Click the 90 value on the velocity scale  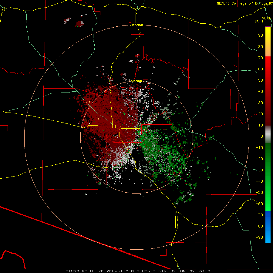point(261,35)
